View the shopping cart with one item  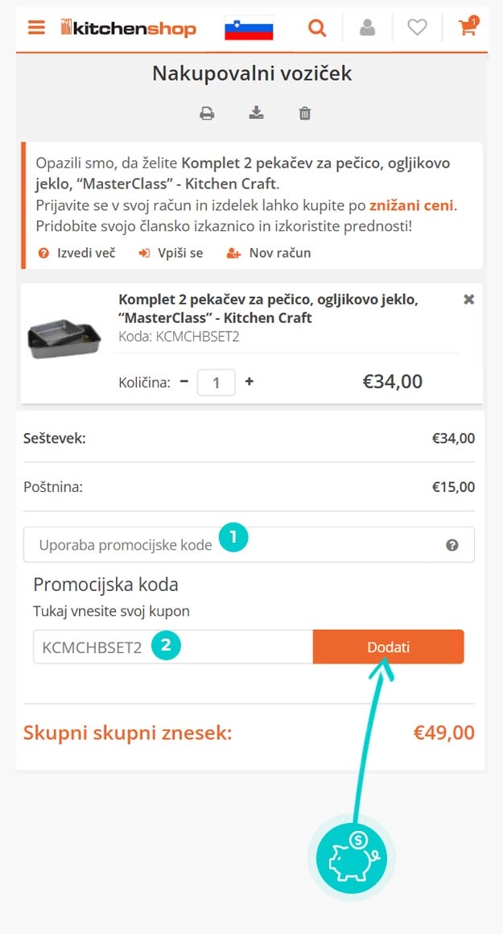pos(467,27)
